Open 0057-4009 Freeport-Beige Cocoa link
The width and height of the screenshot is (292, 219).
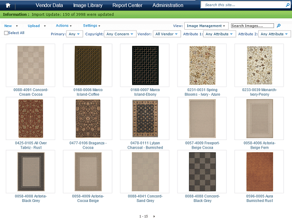(202, 145)
